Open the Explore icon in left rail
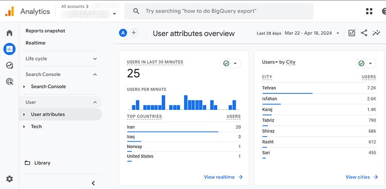 [x=9, y=65]
